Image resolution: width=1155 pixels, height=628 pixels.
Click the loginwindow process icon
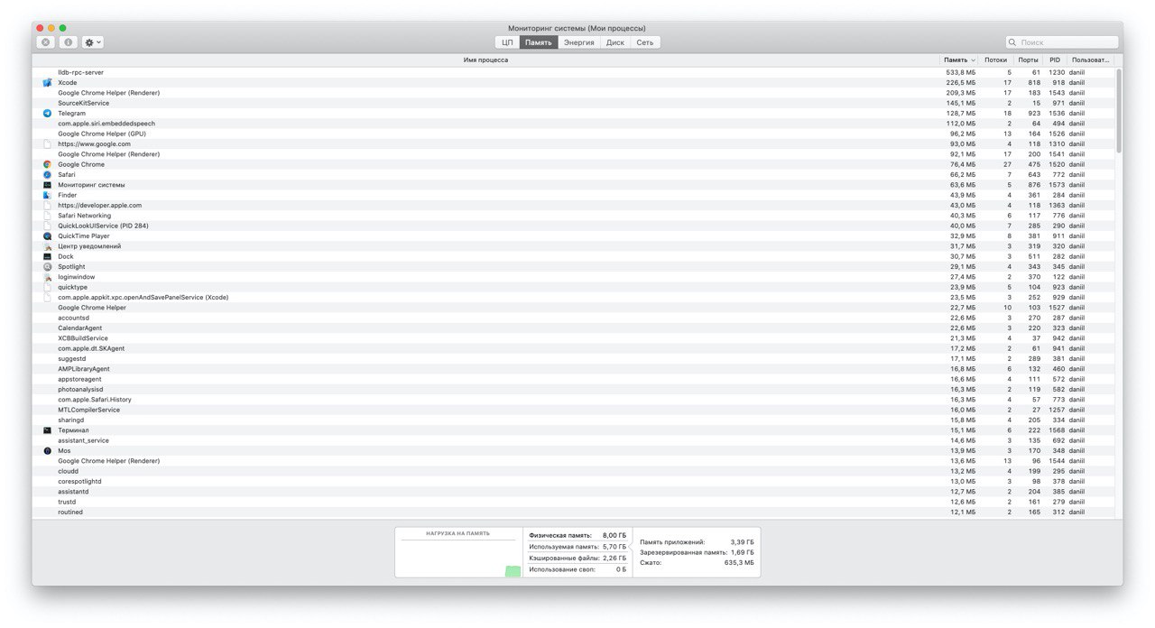(x=48, y=277)
